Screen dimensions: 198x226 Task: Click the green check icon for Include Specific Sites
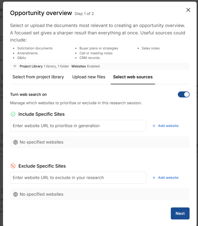(x=13, y=114)
